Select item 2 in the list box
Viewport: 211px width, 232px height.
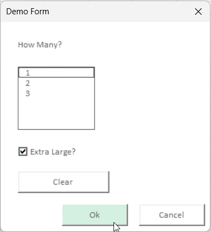[x=56, y=83]
